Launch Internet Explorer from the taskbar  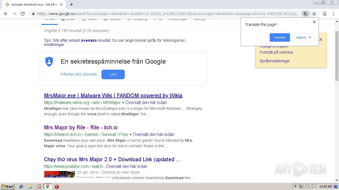(x=21, y=187)
